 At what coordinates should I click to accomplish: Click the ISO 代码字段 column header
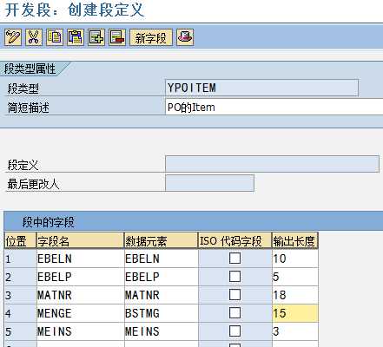(234, 240)
